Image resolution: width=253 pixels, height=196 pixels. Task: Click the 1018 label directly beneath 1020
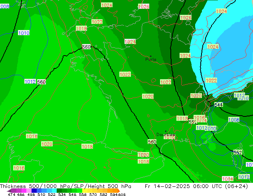tap(143, 161)
